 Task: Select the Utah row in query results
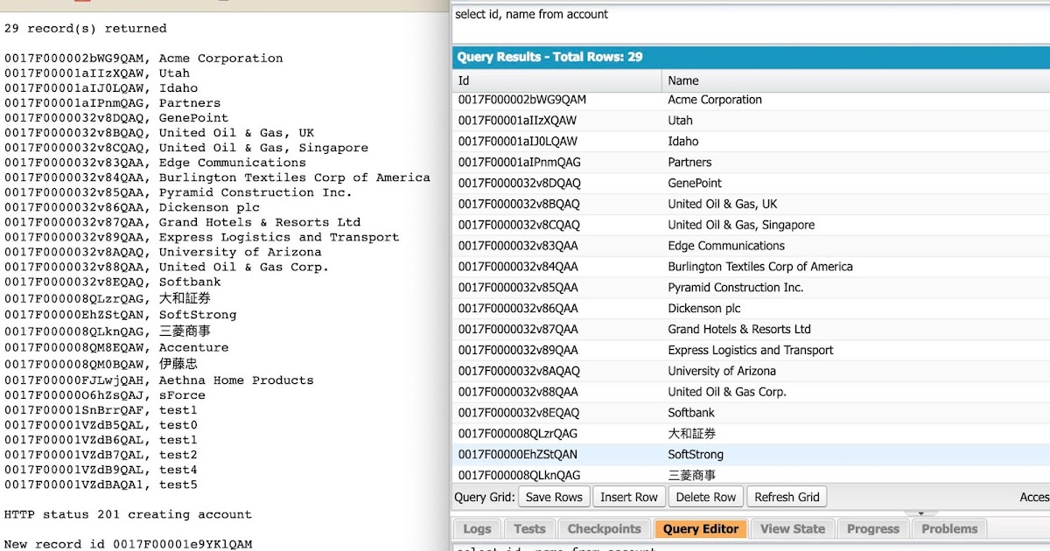click(751, 121)
